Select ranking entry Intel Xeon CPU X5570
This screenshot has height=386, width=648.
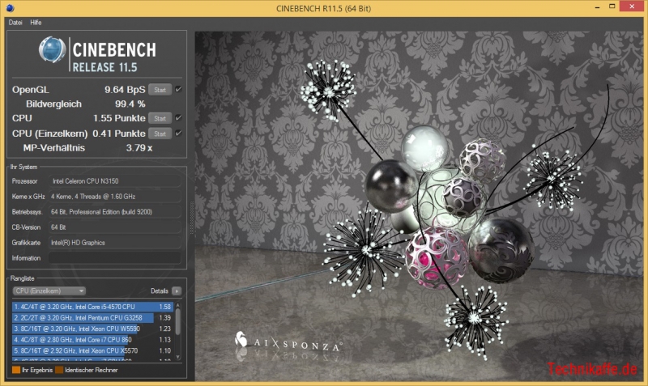[x=92, y=350]
